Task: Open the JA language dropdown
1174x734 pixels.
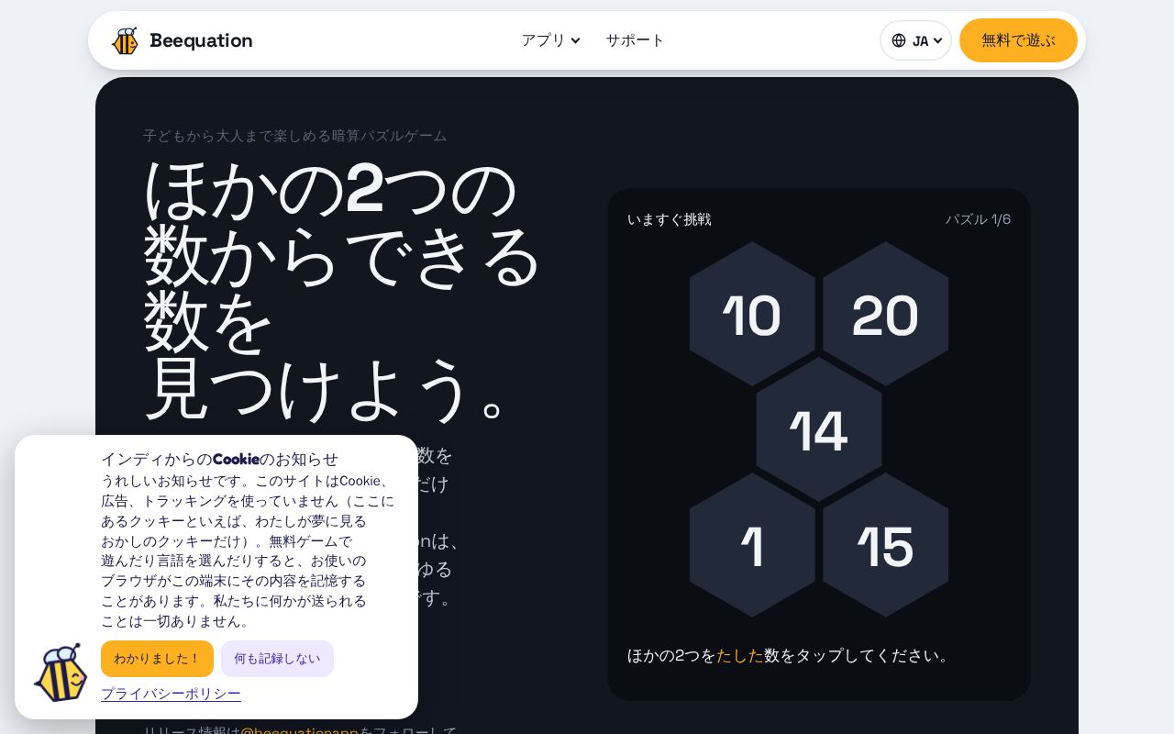Action: (915, 40)
